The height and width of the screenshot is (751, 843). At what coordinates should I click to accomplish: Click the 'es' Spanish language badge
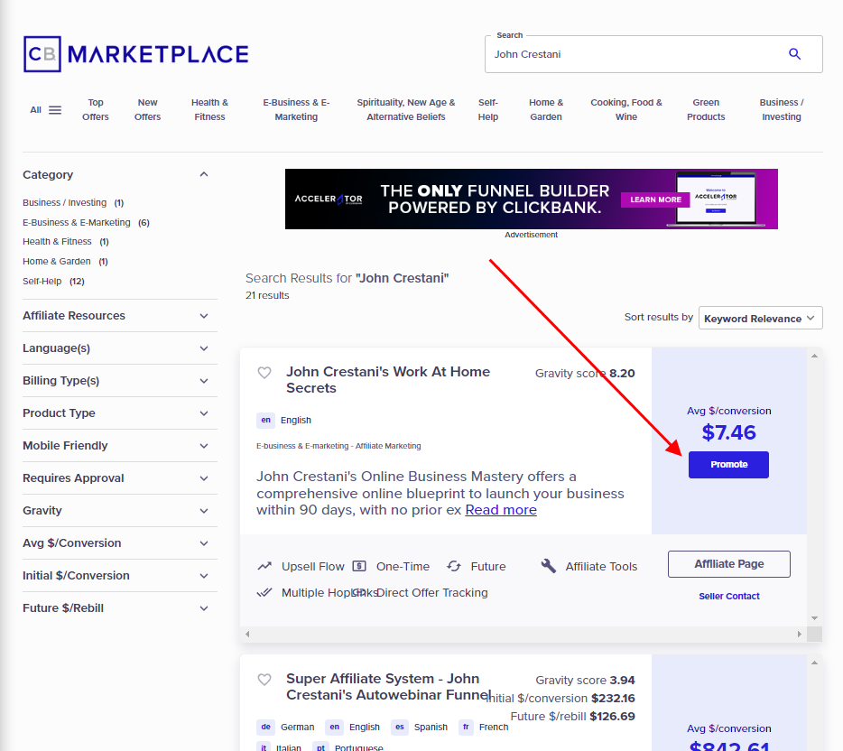pos(400,727)
